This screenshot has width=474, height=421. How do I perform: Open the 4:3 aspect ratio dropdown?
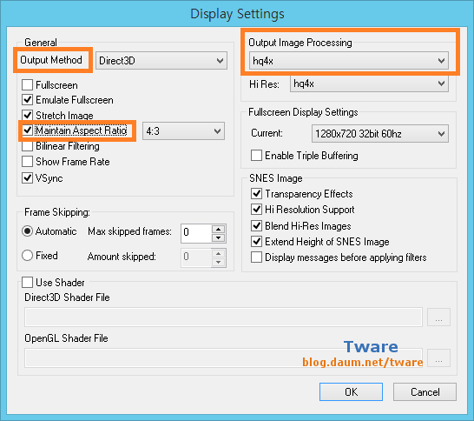coord(183,131)
